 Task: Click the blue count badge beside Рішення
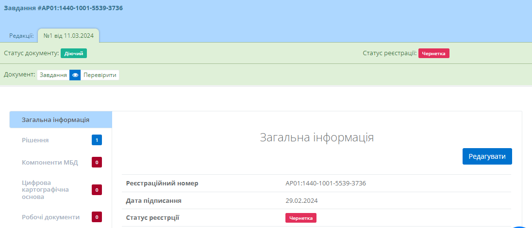click(97, 140)
